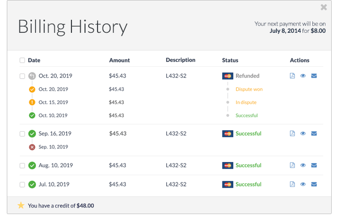
Task: Click the Dispute won status link
Action: click(x=249, y=89)
